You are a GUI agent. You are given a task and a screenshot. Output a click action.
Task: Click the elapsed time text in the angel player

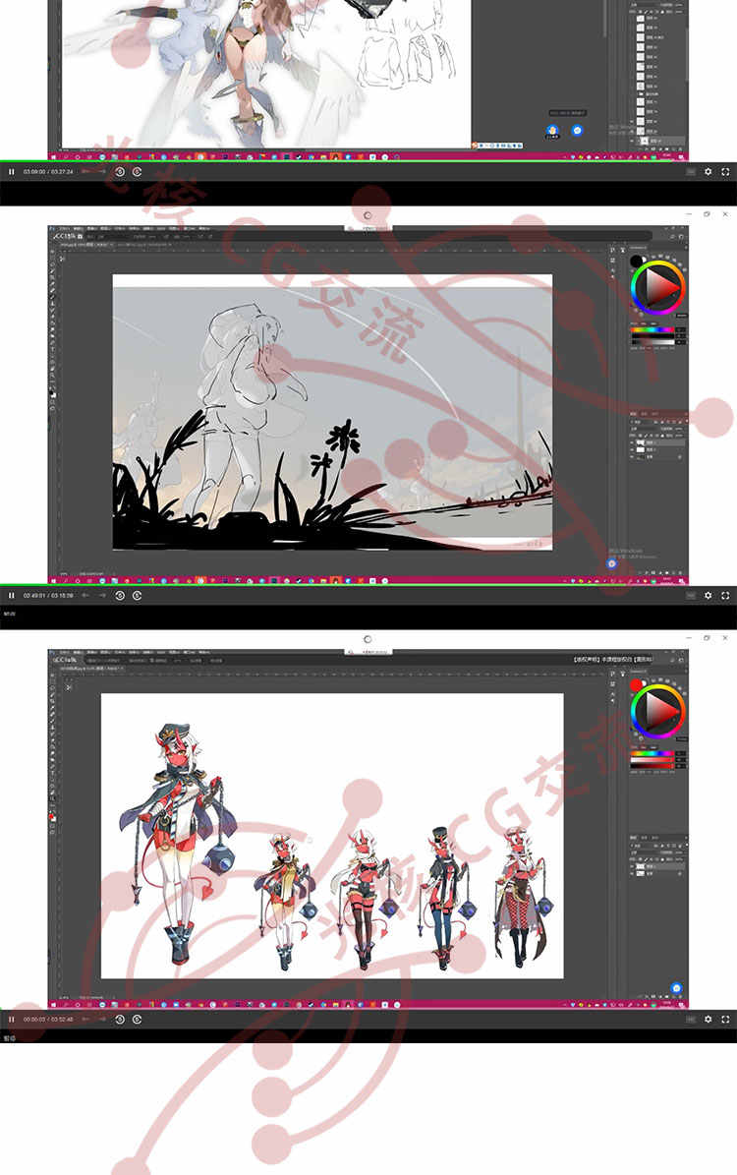(x=34, y=172)
